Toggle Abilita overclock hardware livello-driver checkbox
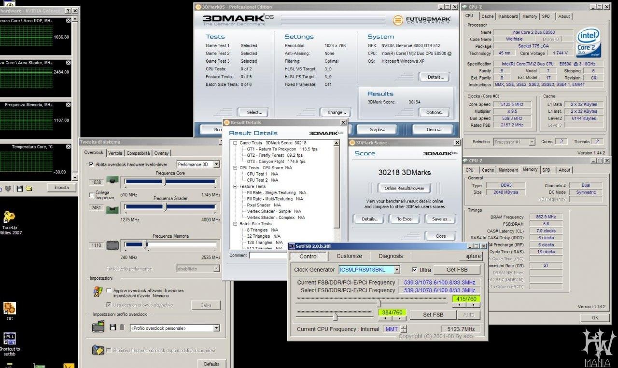 pos(92,164)
